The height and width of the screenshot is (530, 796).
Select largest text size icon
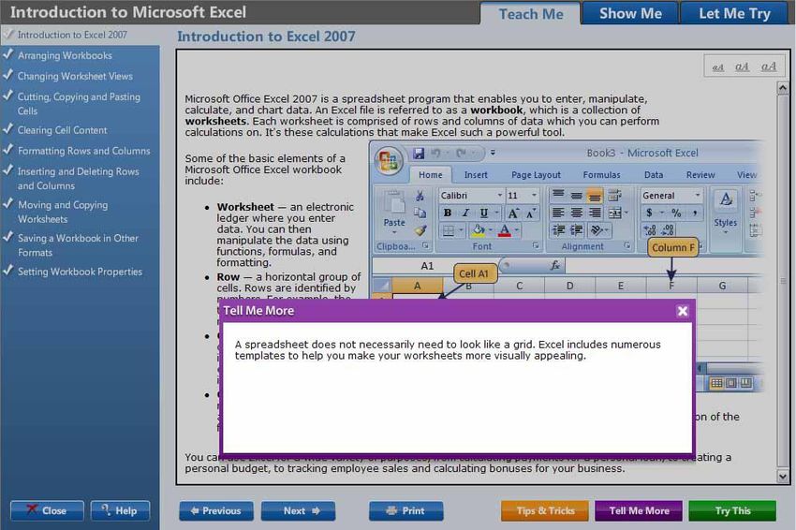[768, 66]
